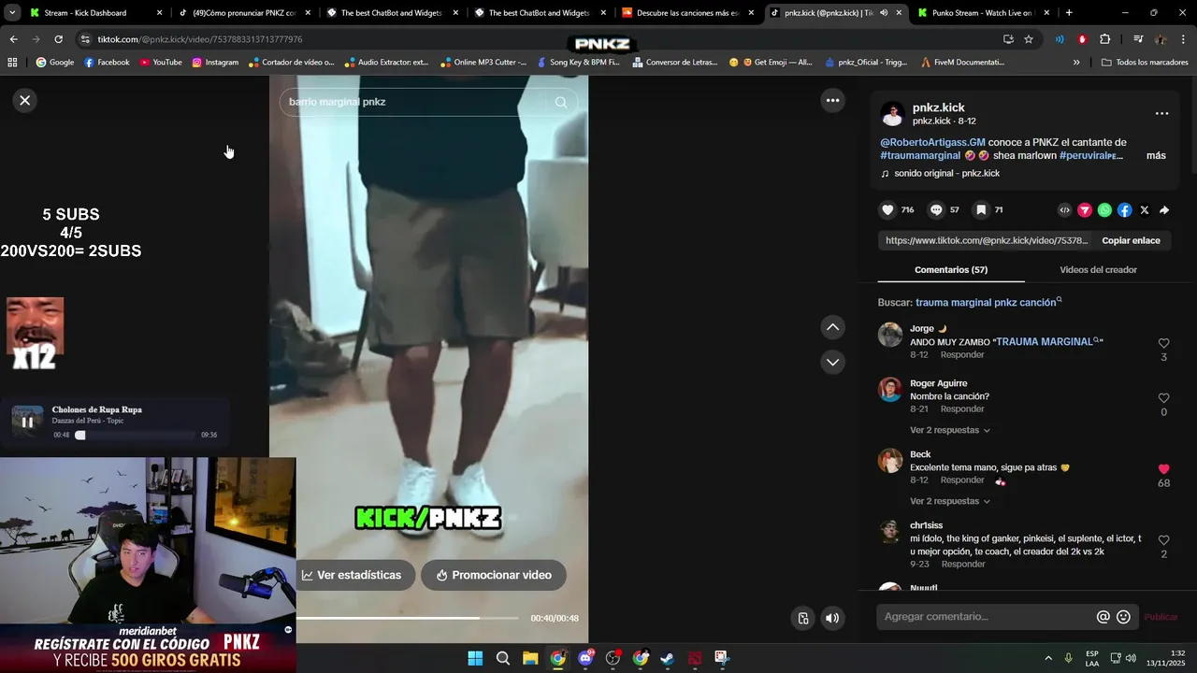Viewport: 1197px width, 673px height.
Task: Open comments via speech bubble icon (57)
Action: pyautogui.click(x=936, y=210)
